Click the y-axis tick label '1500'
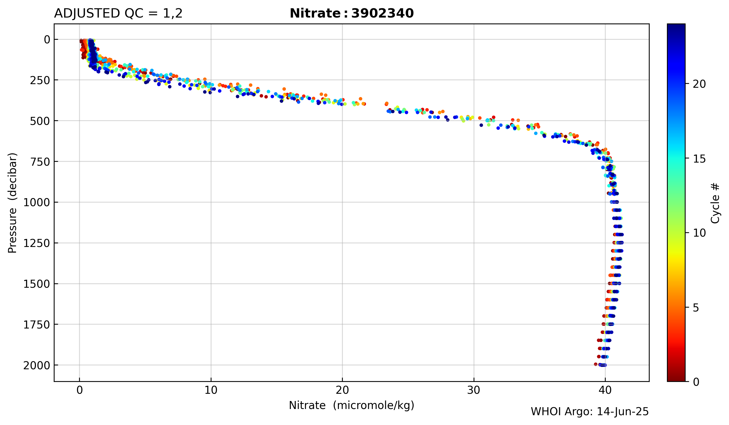Image resolution: width=729 pixels, height=425 pixels. [x=37, y=284]
